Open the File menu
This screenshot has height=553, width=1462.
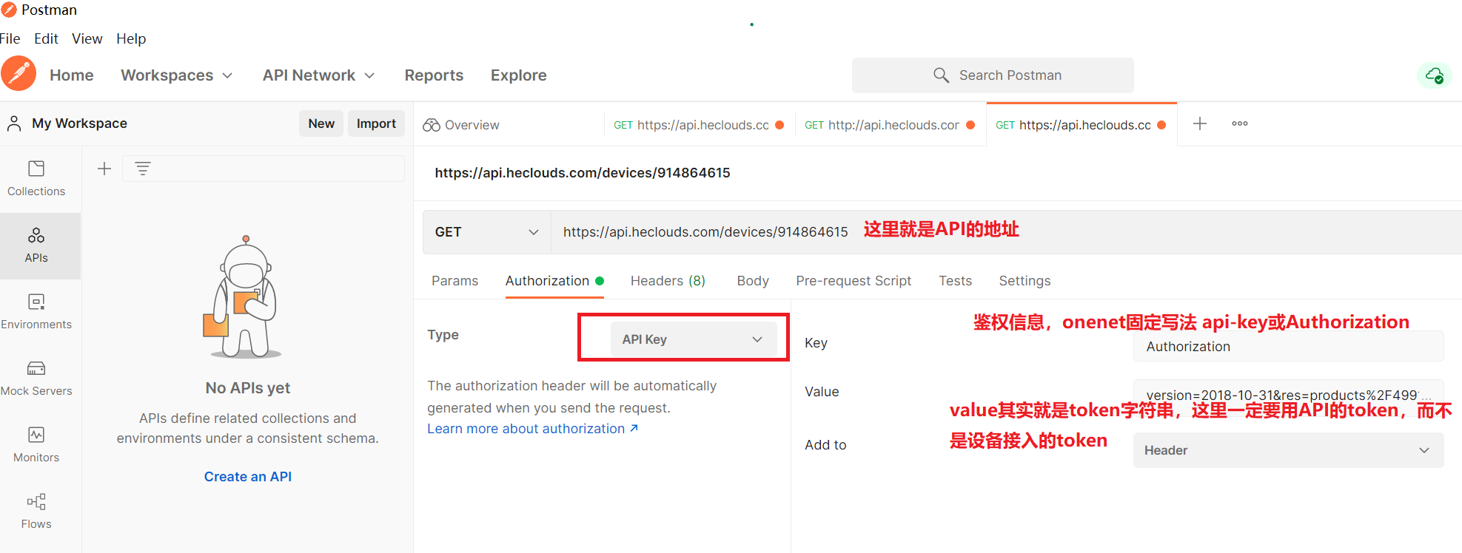click(x=10, y=38)
